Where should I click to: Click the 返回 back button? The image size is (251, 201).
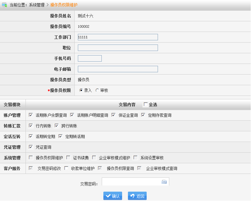coord(137,196)
